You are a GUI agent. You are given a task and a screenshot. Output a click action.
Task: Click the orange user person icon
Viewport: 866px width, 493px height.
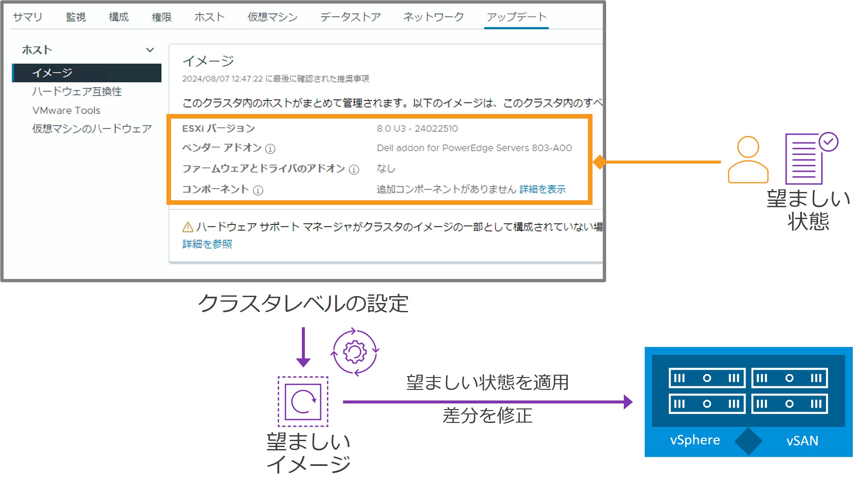(747, 160)
